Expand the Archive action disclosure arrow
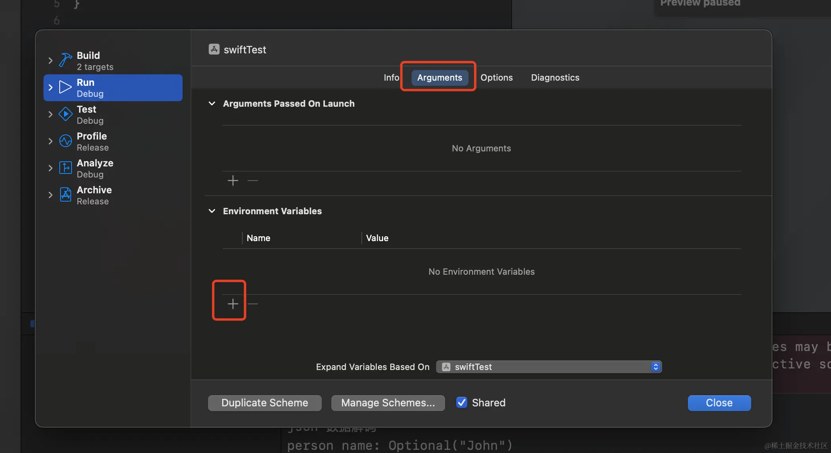The image size is (831, 453). click(x=50, y=195)
